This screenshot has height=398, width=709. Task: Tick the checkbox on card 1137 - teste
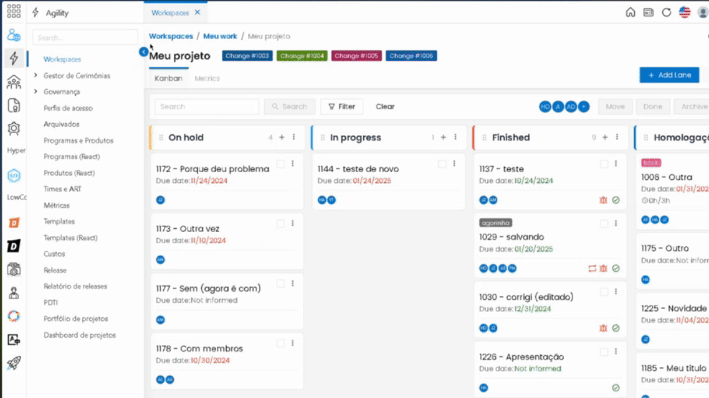click(604, 164)
